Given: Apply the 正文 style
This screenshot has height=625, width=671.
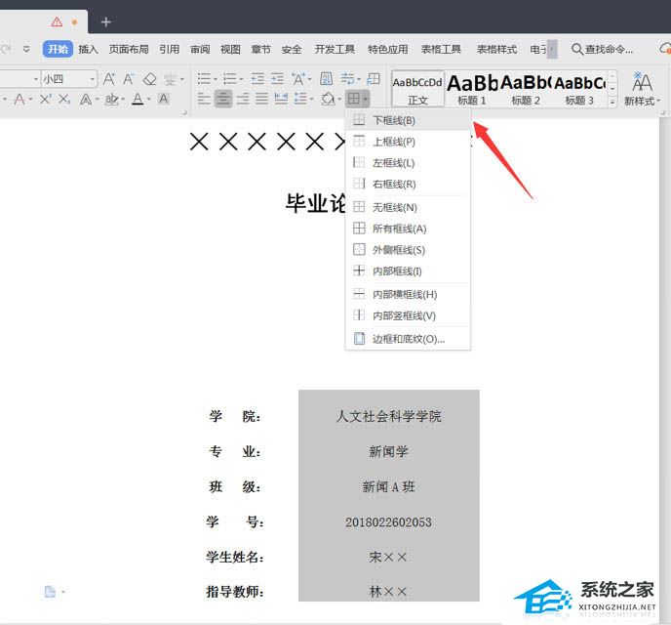Looking at the screenshot, I should click(x=417, y=89).
